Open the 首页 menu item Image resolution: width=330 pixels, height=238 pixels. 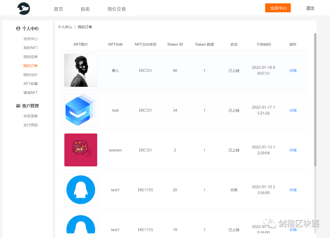58,9
